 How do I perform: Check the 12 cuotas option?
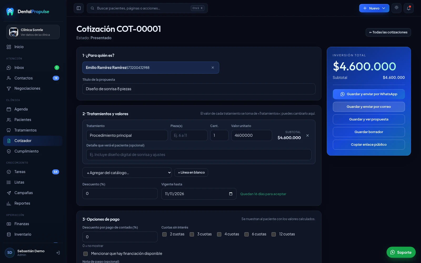coord(274,234)
